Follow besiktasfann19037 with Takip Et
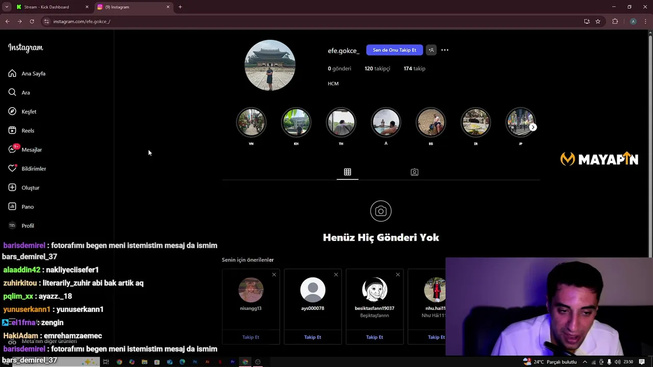The image size is (653, 367). click(x=374, y=337)
